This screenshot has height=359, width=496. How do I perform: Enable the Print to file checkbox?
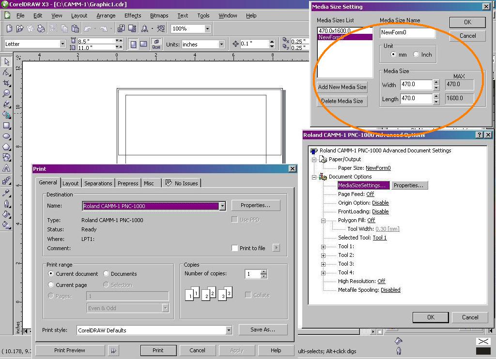pyautogui.click(x=235, y=248)
